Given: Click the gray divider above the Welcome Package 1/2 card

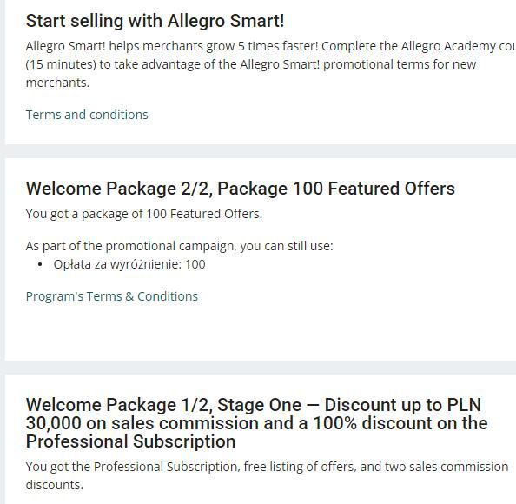Looking at the screenshot, I should [258, 367].
